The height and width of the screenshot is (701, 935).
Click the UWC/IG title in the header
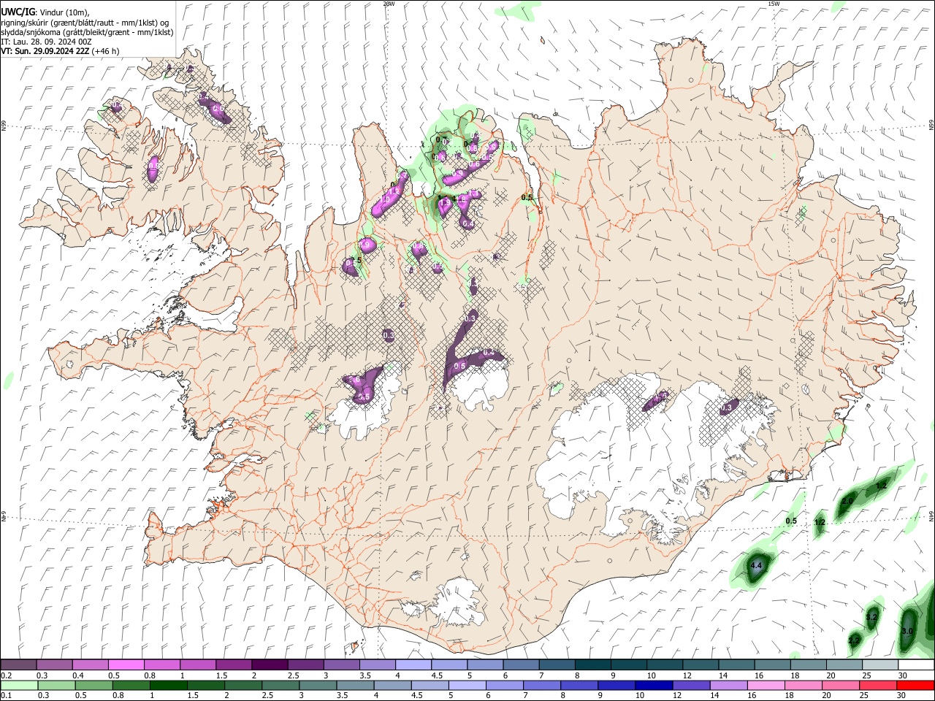coord(18,12)
